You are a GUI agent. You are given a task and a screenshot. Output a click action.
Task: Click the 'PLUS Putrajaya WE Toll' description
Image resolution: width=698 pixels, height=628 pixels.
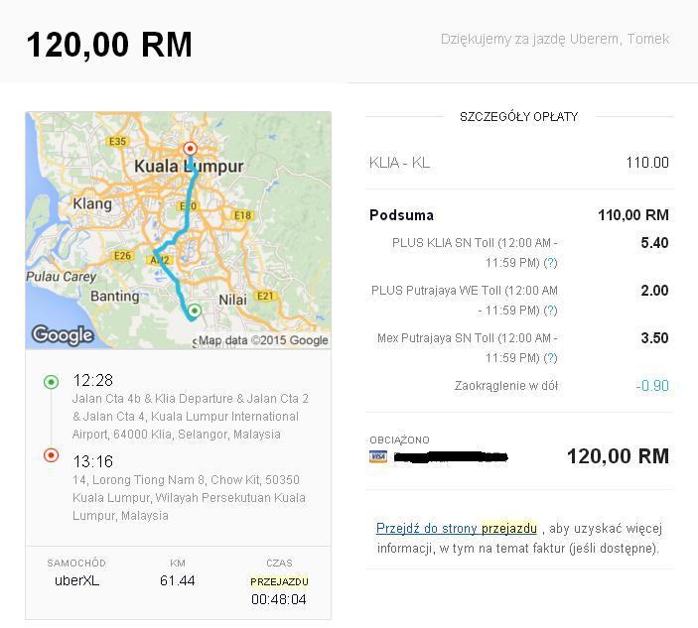click(465, 301)
